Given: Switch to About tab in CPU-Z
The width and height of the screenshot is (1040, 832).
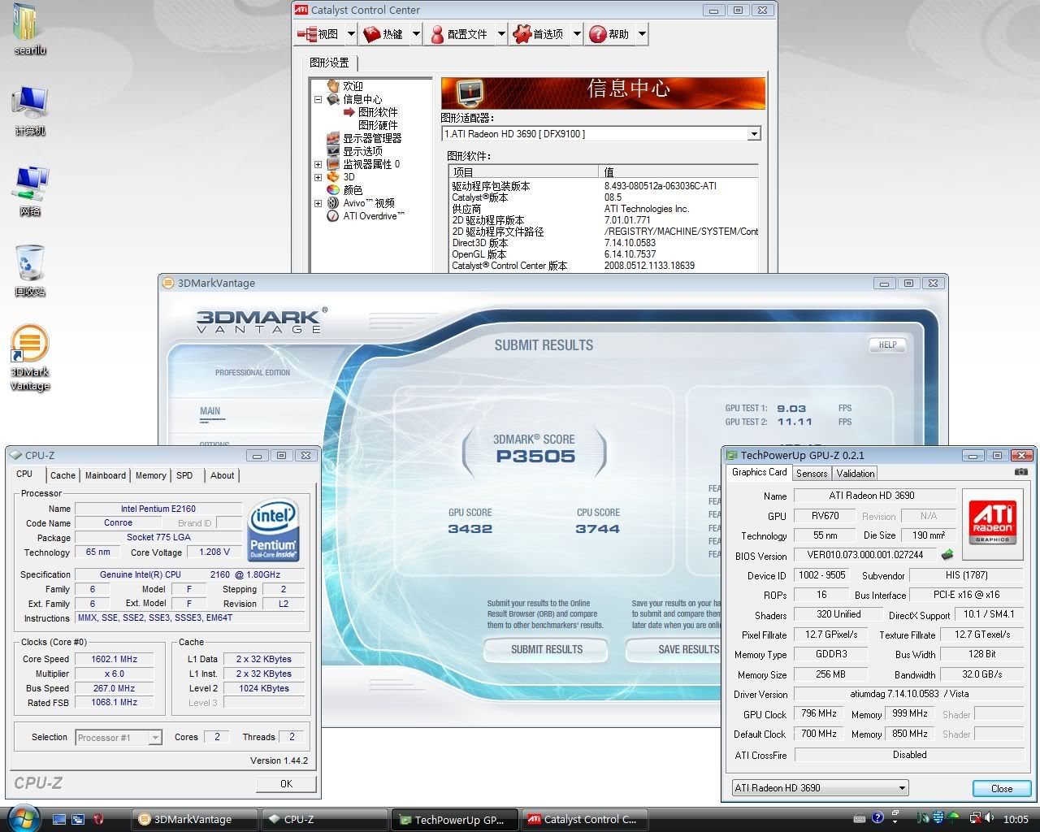Looking at the screenshot, I should (222, 475).
